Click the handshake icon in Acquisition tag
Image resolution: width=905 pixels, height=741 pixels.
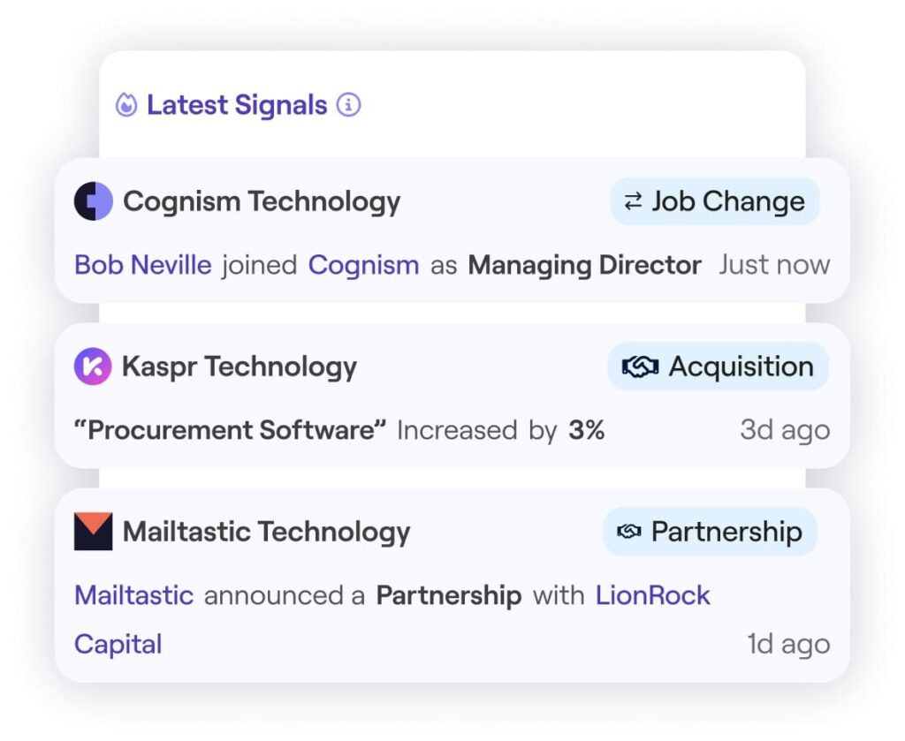pyautogui.click(x=640, y=367)
